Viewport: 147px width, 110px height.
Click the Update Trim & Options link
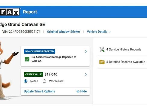39,91
